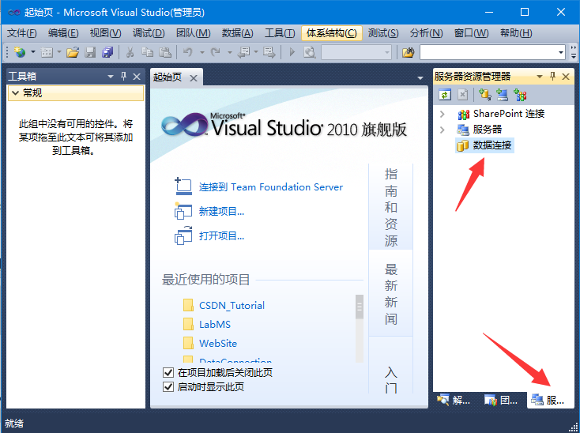Click the magnifier icon beside the play button
The image size is (580, 433).
pyautogui.click(x=310, y=52)
